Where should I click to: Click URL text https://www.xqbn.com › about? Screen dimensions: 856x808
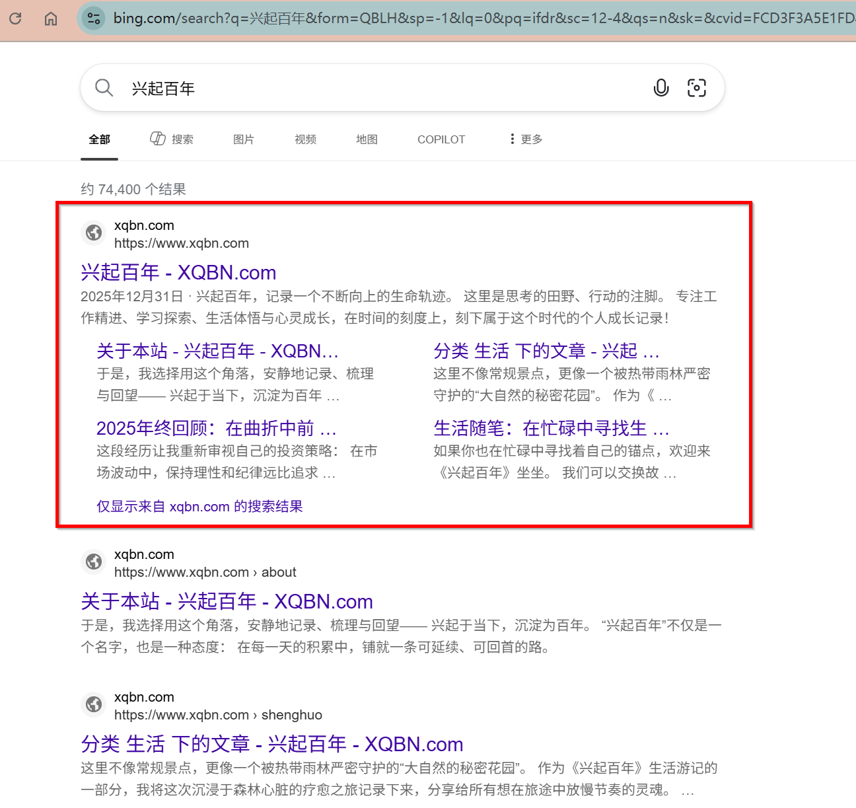coord(205,572)
